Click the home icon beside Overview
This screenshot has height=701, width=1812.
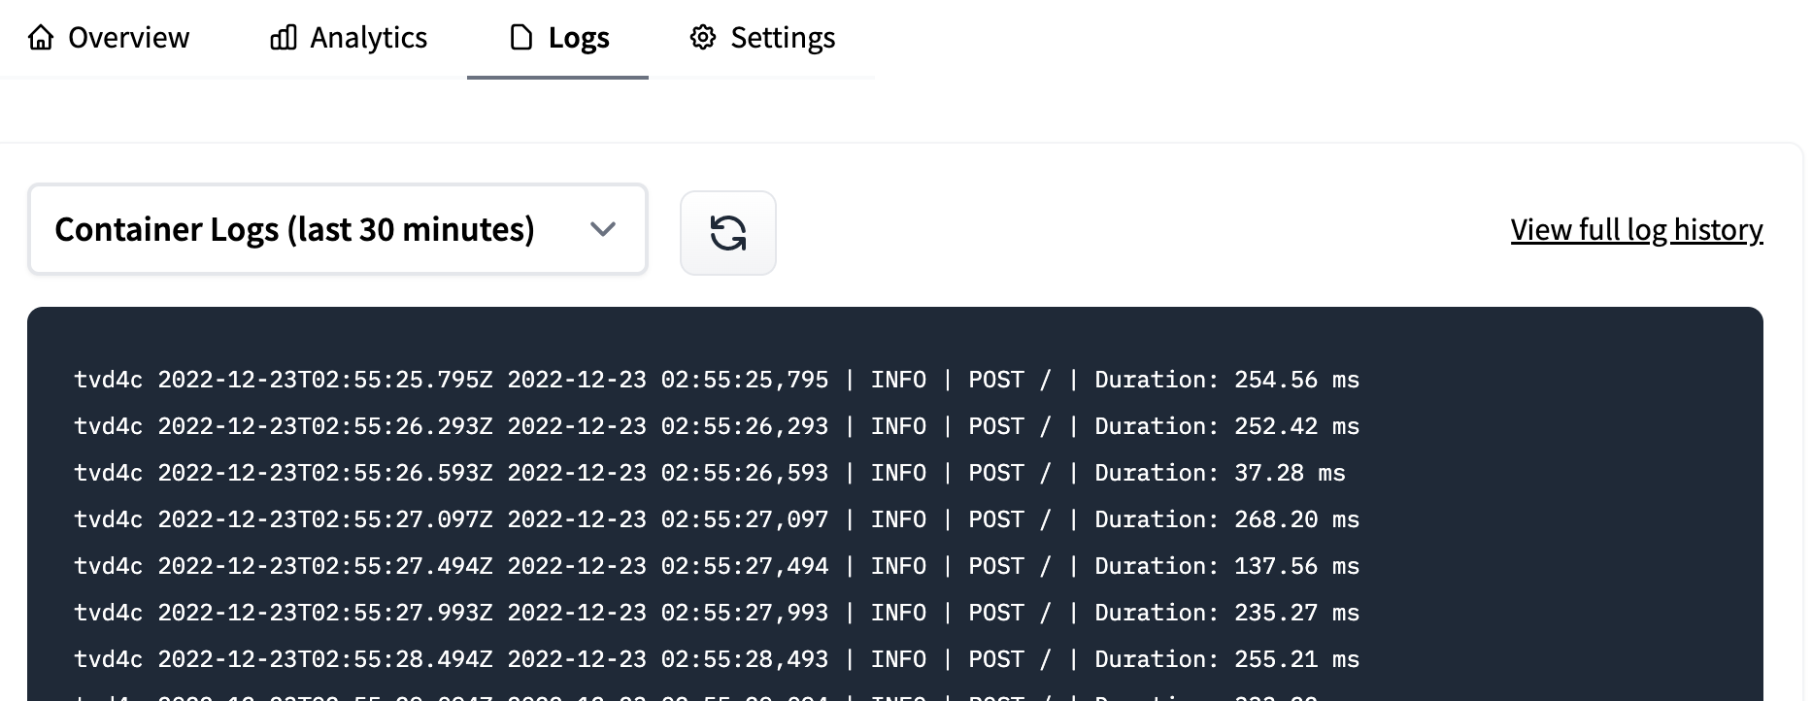click(41, 38)
